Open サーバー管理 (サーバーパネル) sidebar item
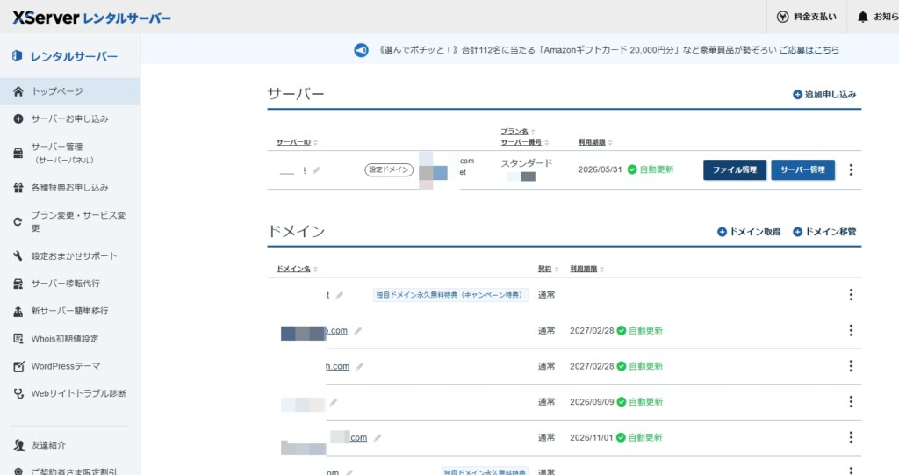 (70, 153)
